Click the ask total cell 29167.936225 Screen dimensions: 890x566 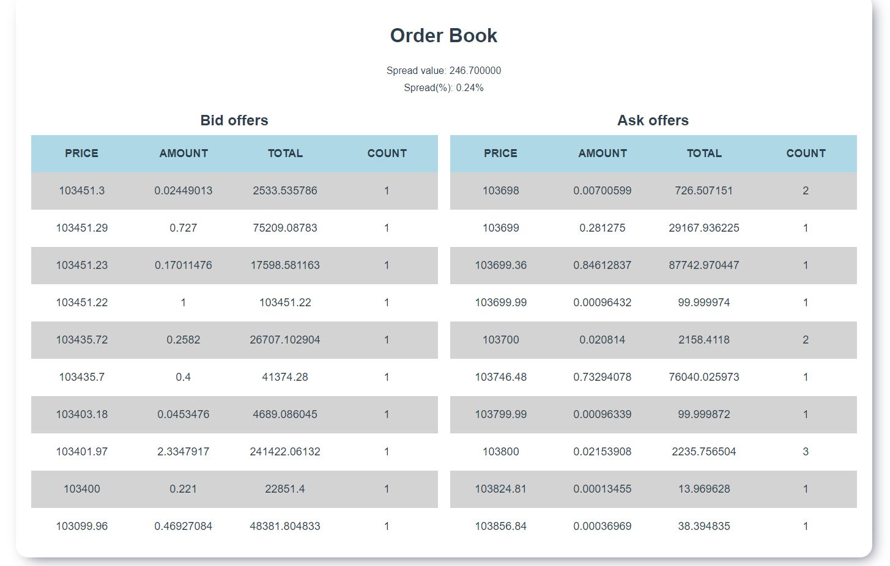704,228
